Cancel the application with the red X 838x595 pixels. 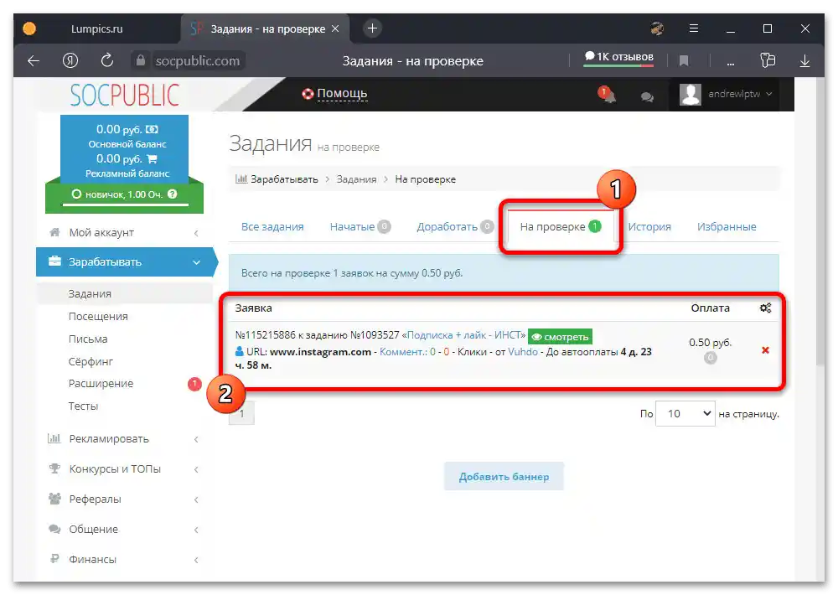tap(765, 350)
